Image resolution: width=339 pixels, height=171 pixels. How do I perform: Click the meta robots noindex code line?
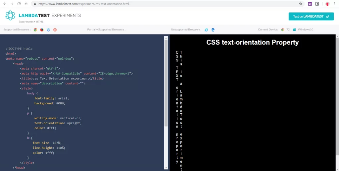click(x=40, y=59)
